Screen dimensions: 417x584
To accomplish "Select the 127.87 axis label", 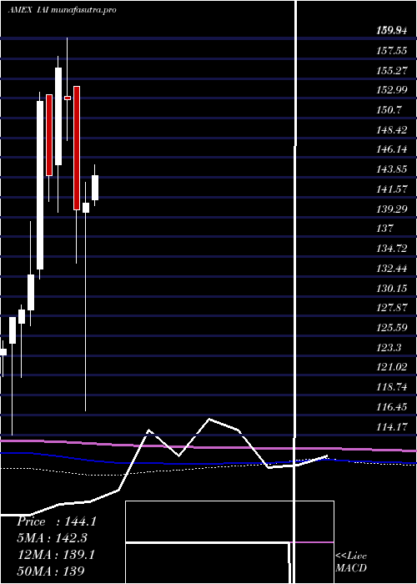I will pyautogui.click(x=391, y=308).
